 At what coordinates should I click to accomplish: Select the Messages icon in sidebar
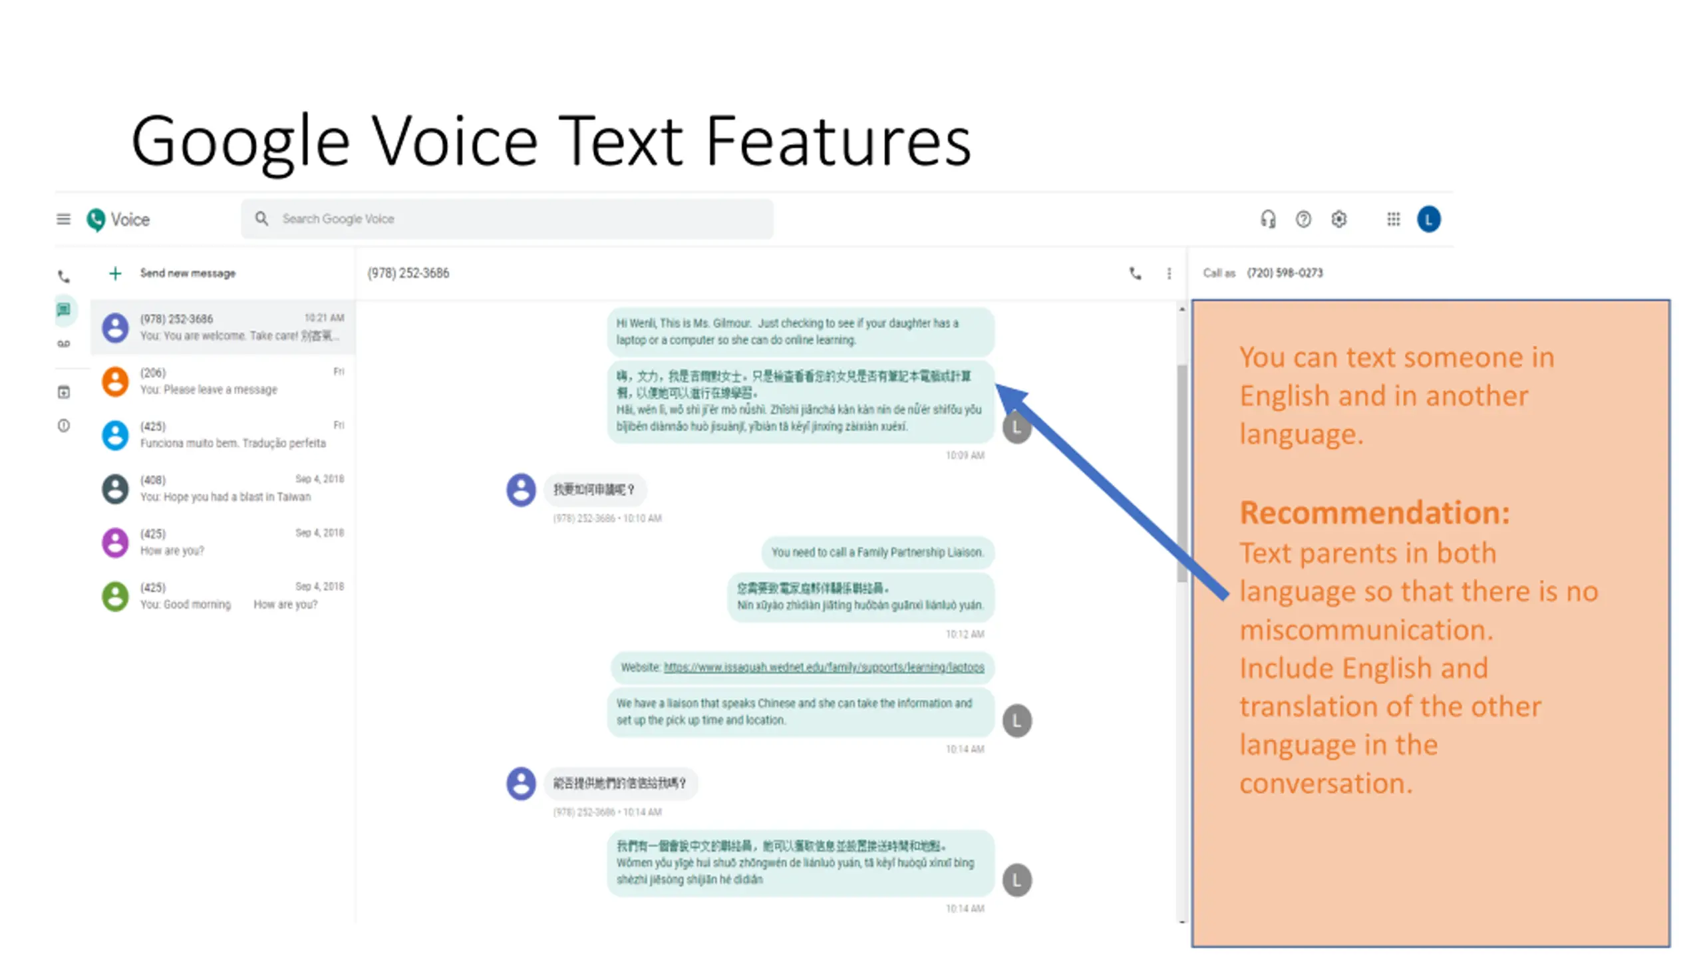pos(64,309)
